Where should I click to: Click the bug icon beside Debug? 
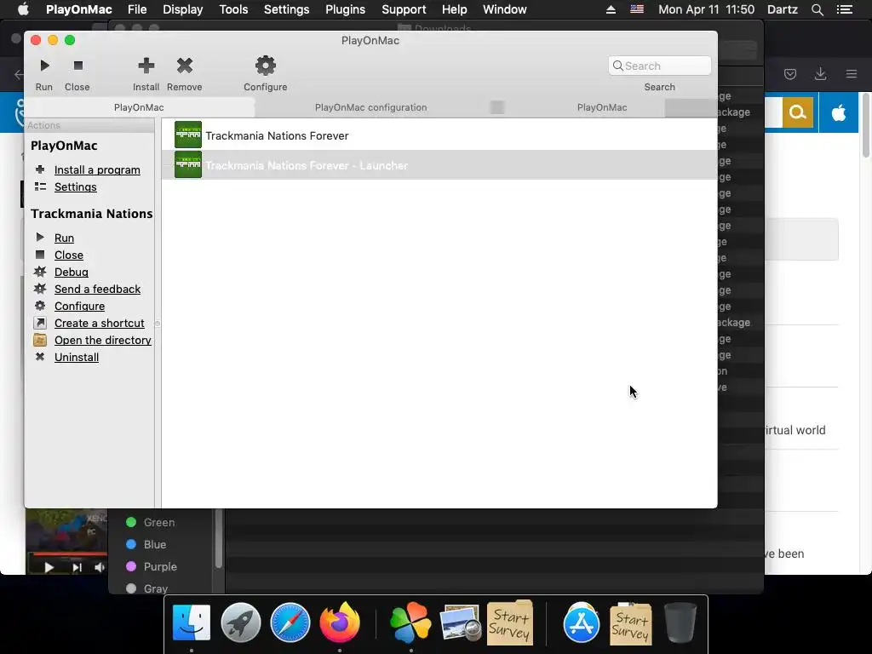[40, 272]
